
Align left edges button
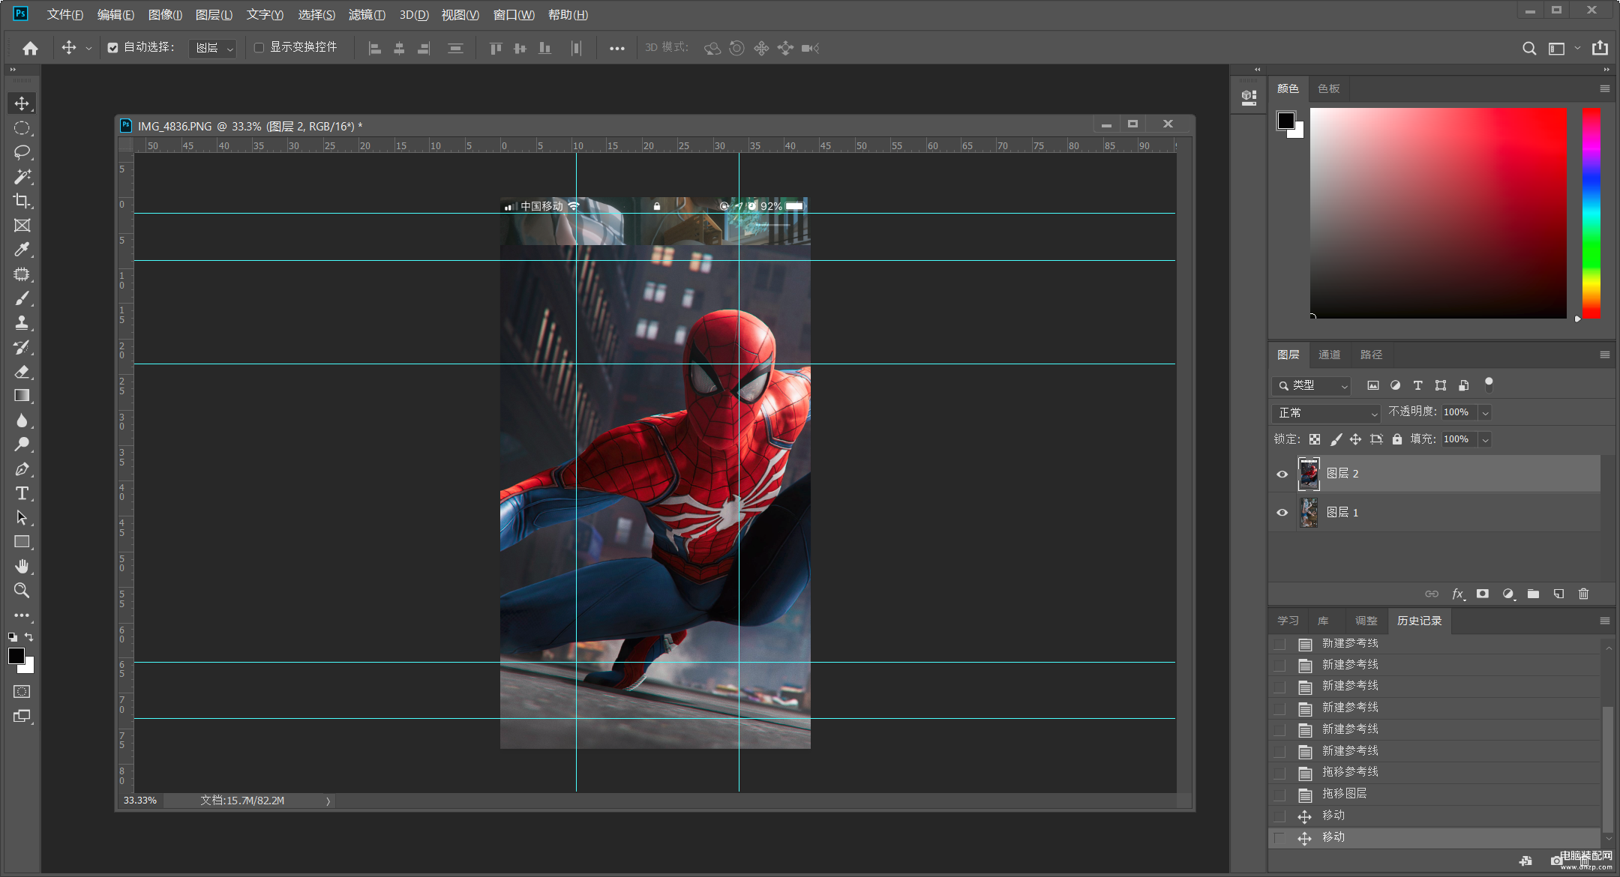(375, 48)
